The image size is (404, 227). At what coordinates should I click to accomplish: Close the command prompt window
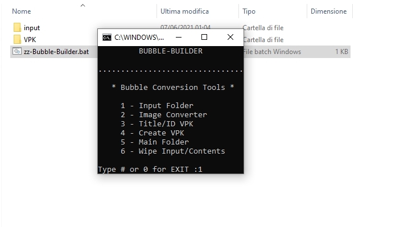click(x=230, y=38)
